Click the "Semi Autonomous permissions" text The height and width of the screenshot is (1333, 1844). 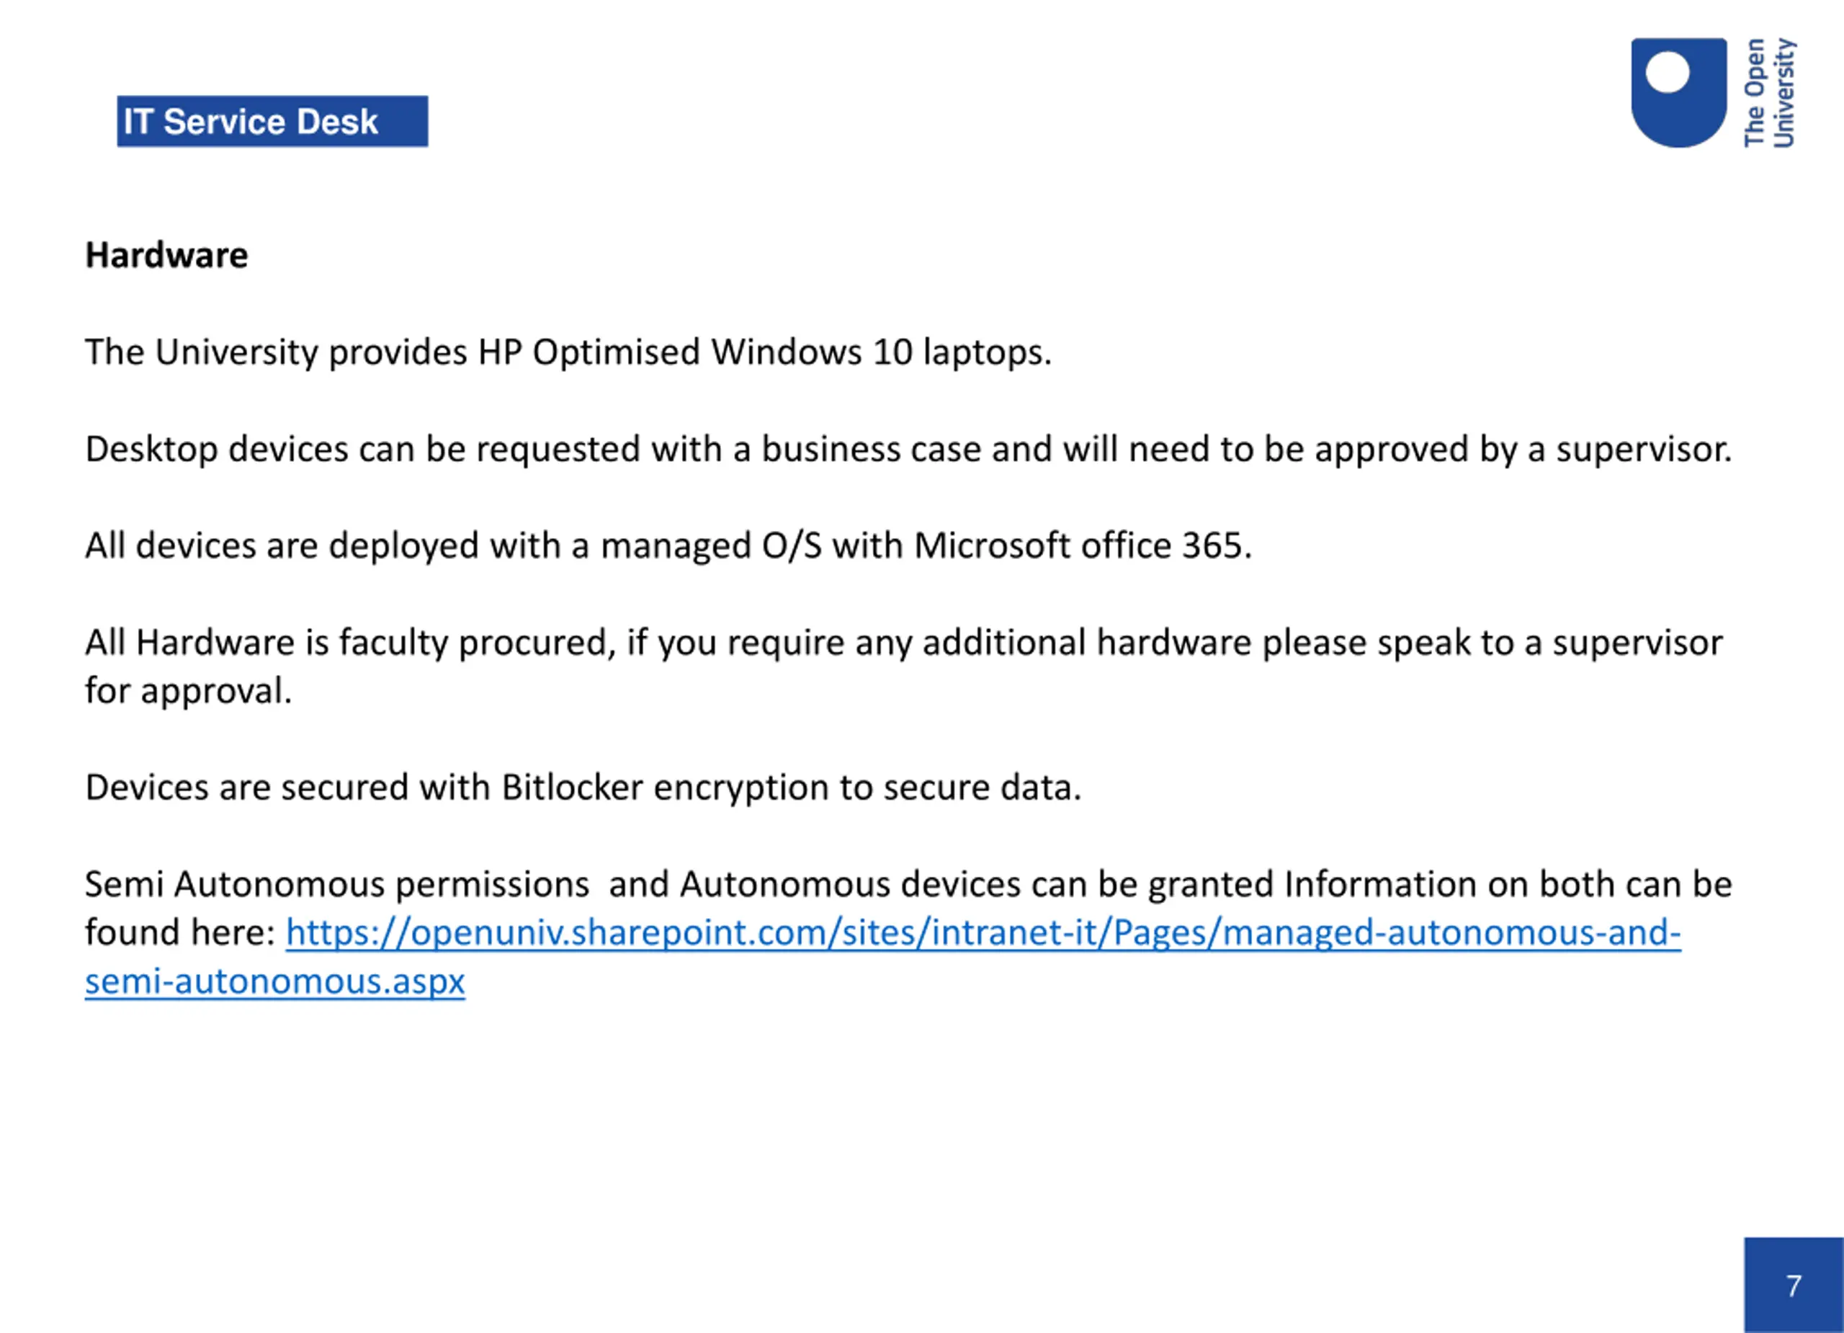click(336, 885)
